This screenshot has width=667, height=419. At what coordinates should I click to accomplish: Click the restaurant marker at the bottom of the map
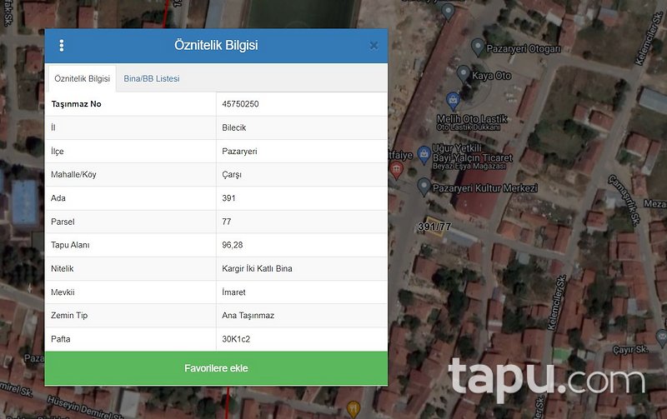coord(354,409)
